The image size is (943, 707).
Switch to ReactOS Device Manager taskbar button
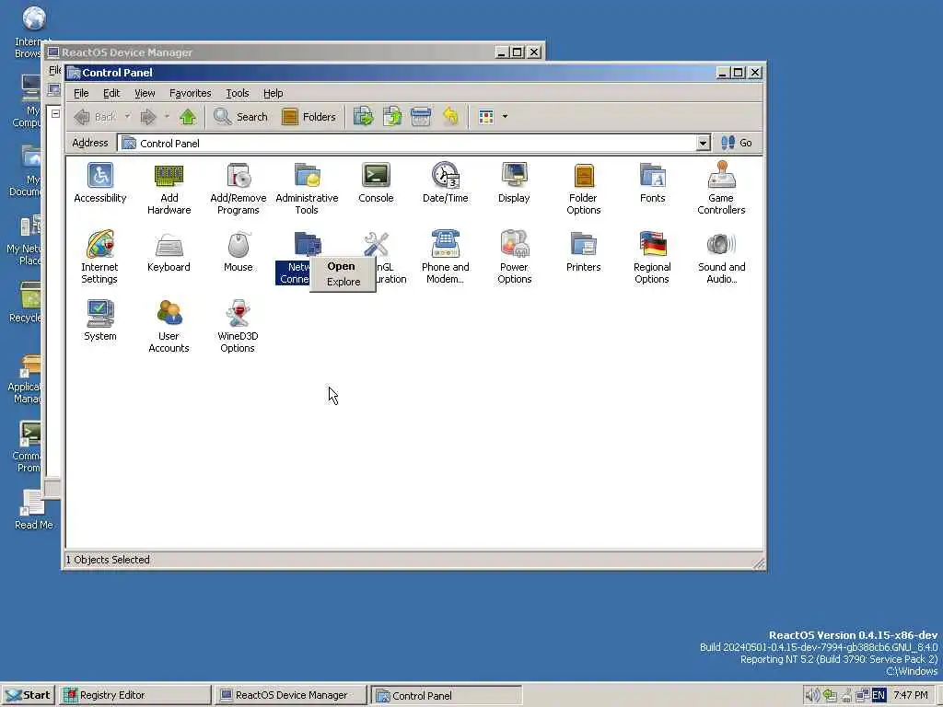(x=290, y=695)
